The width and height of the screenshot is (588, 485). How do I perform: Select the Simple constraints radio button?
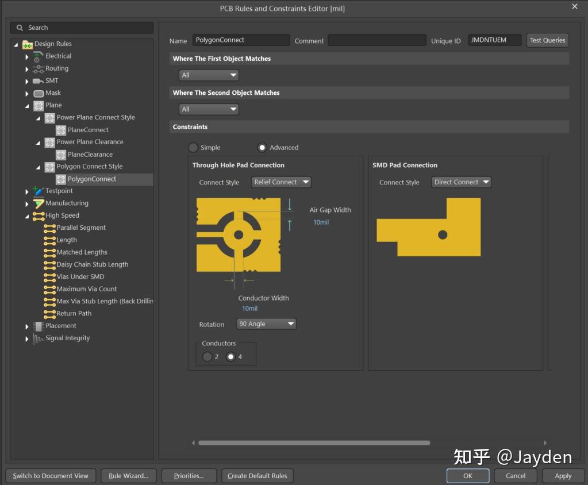(x=193, y=148)
